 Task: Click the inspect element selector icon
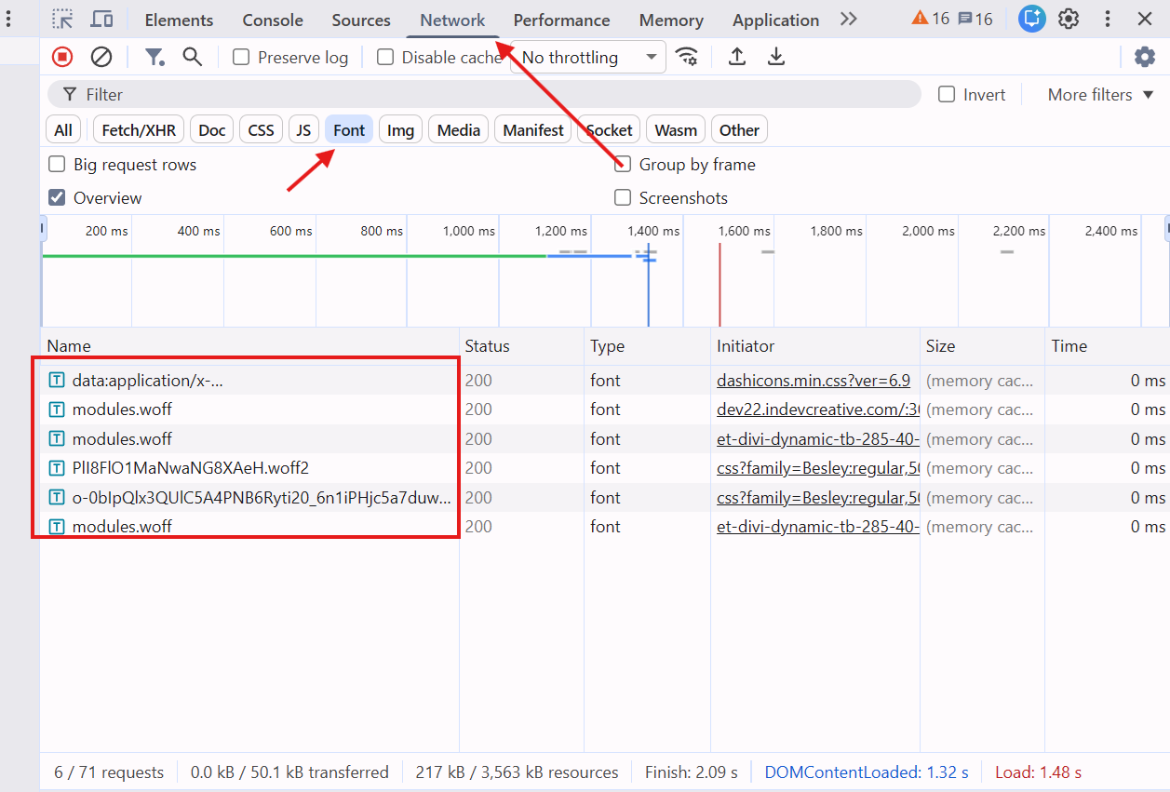(62, 20)
